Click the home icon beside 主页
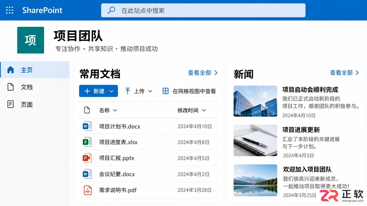The image size is (367, 206). click(10, 70)
